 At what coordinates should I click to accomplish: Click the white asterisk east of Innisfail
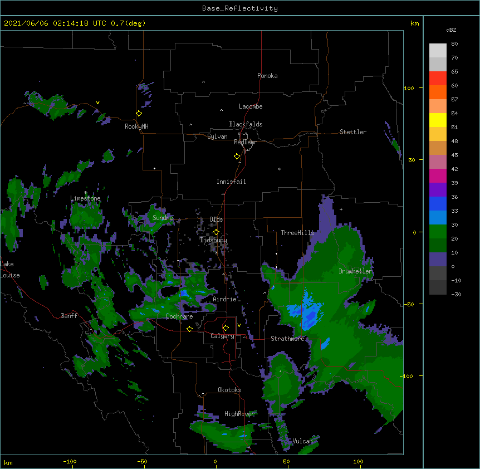pos(280,169)
